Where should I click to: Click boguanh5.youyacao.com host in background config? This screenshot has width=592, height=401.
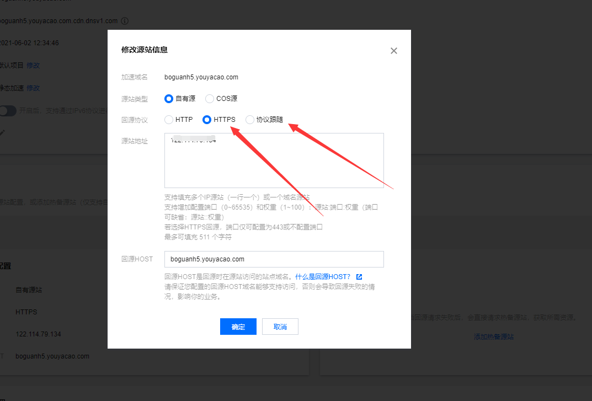[52, 356]
